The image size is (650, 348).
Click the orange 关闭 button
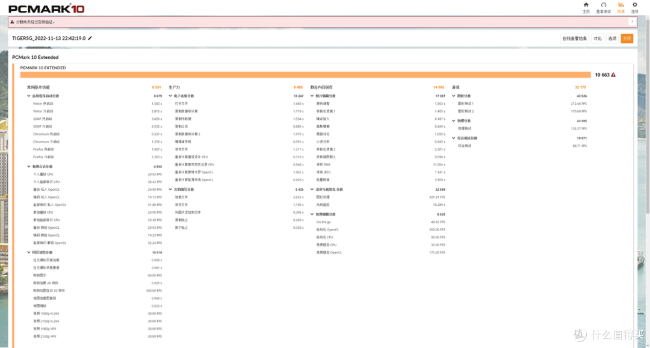[x=627, y=39]
